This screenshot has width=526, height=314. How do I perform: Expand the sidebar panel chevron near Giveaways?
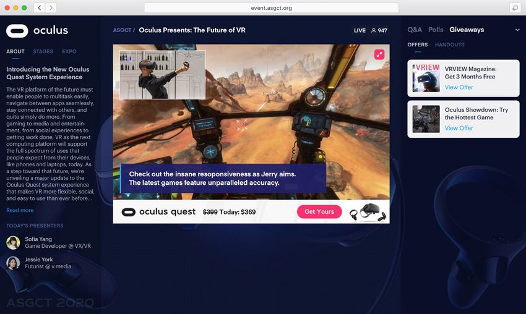click(x=517, y=30)
